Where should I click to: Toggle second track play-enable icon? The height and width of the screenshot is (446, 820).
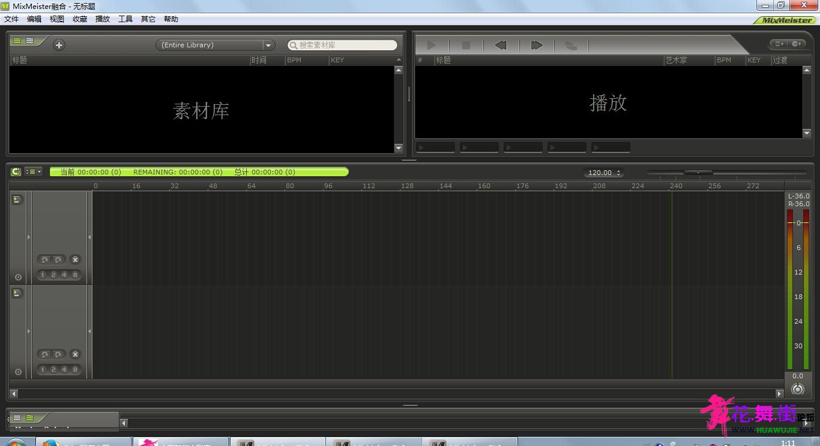point(17,293)
